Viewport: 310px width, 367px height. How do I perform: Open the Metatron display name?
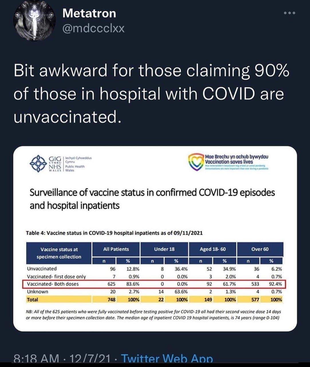(x=89, y=13)
